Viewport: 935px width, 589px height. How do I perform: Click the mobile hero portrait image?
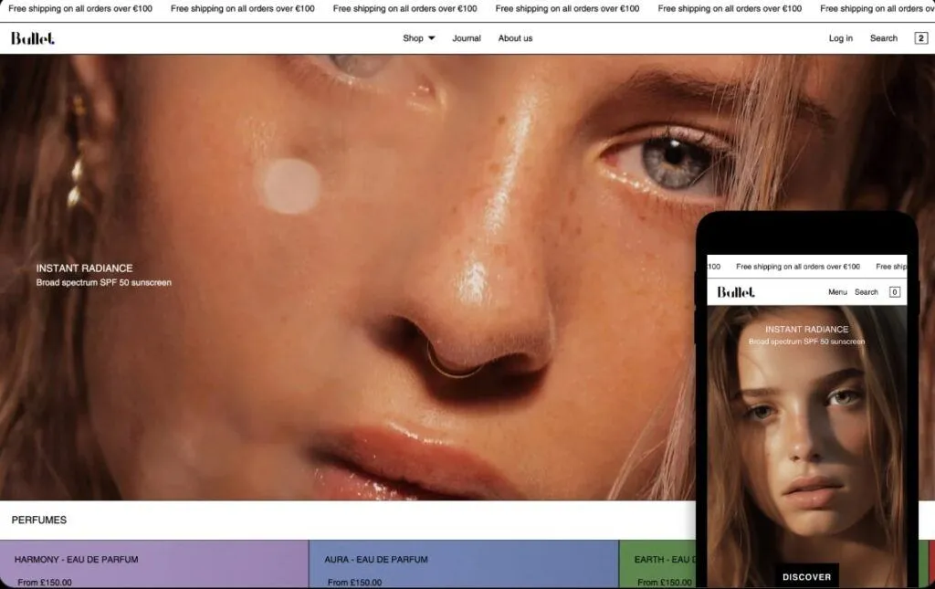point(807,447)
